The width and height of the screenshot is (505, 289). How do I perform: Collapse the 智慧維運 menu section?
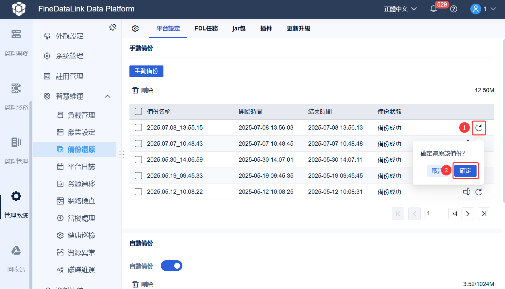pyautogui.click(x=108, y=96)
